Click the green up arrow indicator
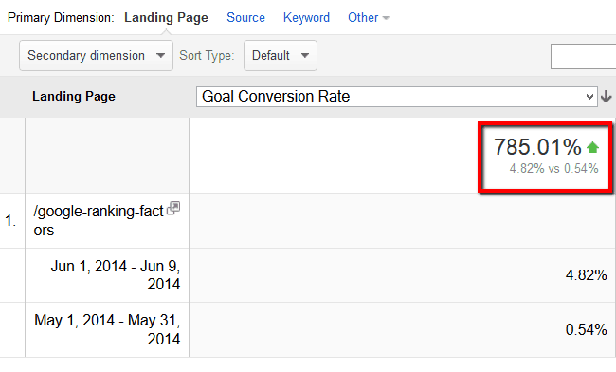 click(x=592, y=147)
